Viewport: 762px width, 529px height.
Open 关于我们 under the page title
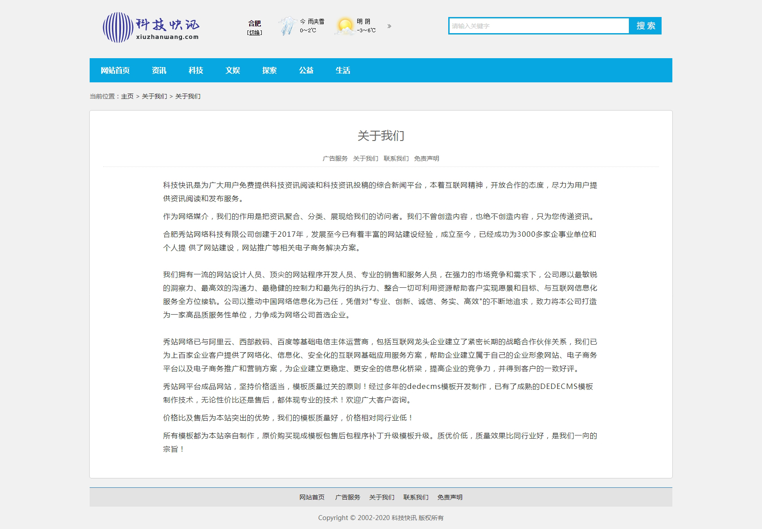coord(366,158)
